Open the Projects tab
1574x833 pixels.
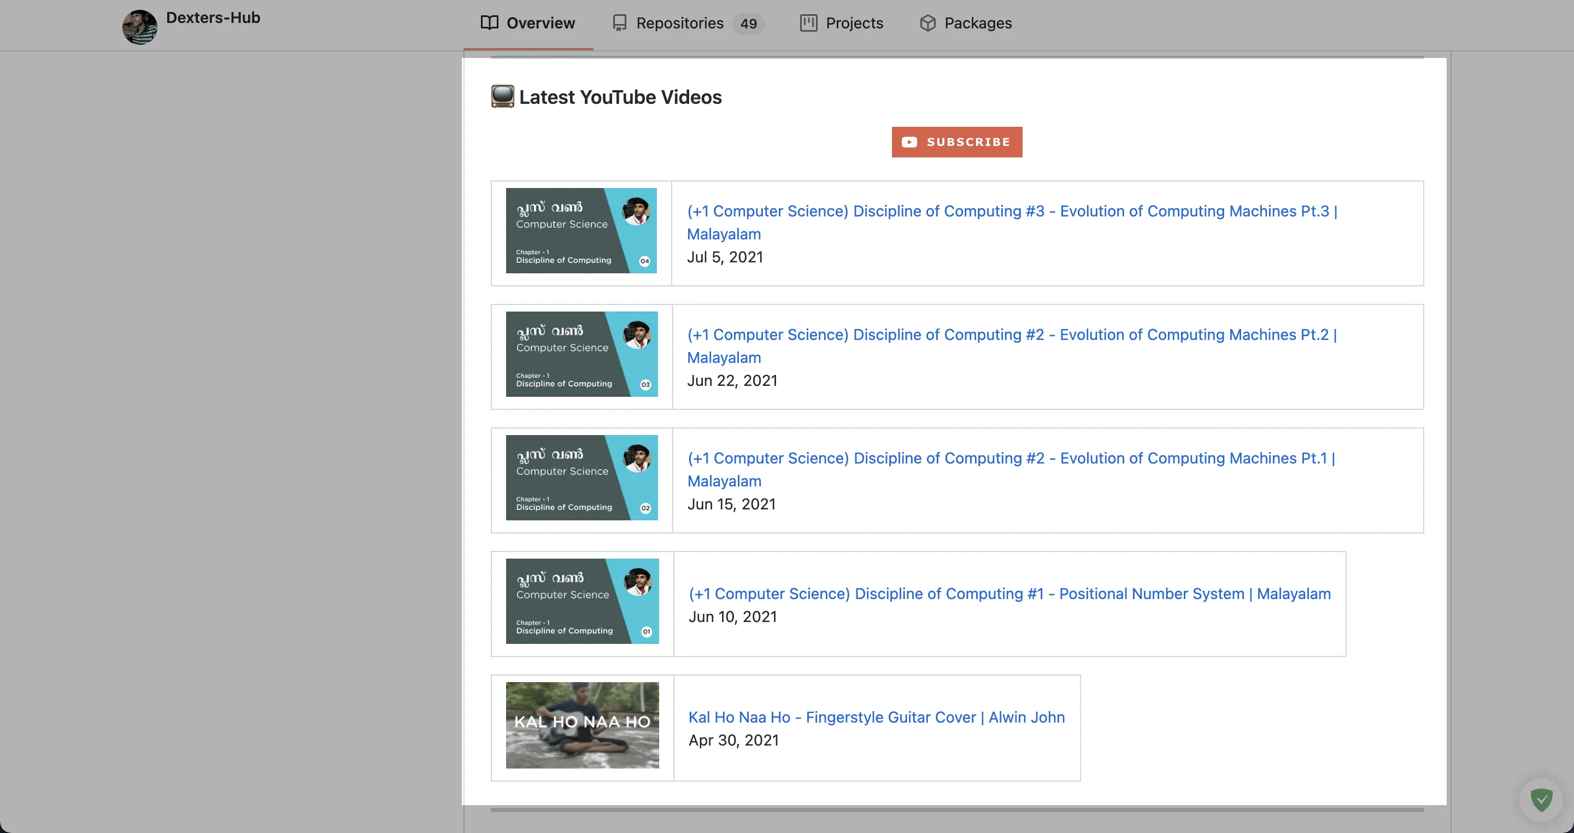[842, 23]
